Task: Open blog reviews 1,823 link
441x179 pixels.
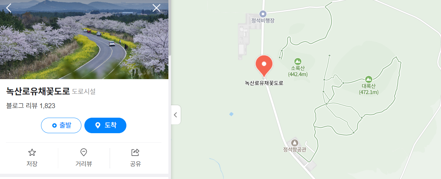Action: pos(31,106)
